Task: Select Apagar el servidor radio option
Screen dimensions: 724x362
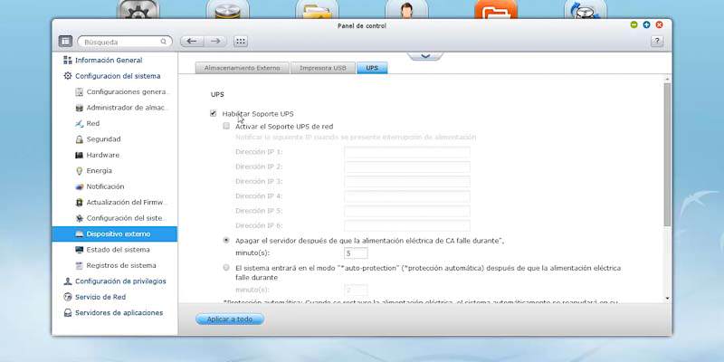Action: point(226,240)
